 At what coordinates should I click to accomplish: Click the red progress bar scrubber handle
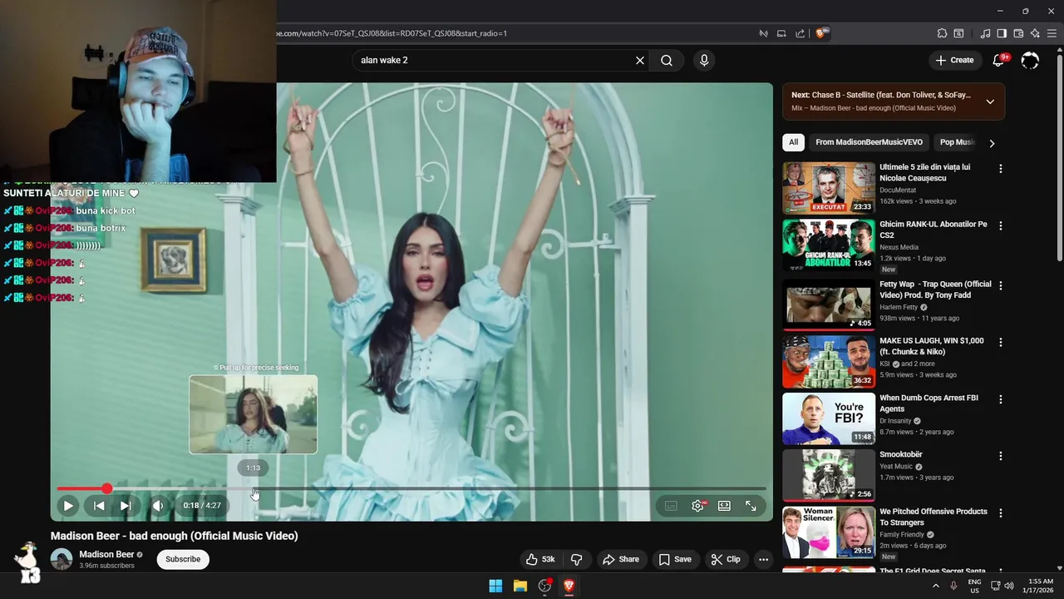coord(107,489)
